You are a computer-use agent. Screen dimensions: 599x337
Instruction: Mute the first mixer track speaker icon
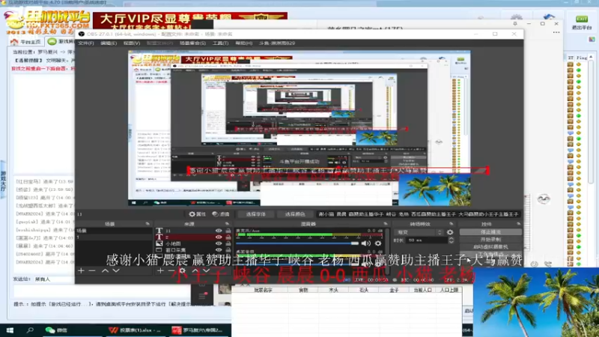coord(366,243)
